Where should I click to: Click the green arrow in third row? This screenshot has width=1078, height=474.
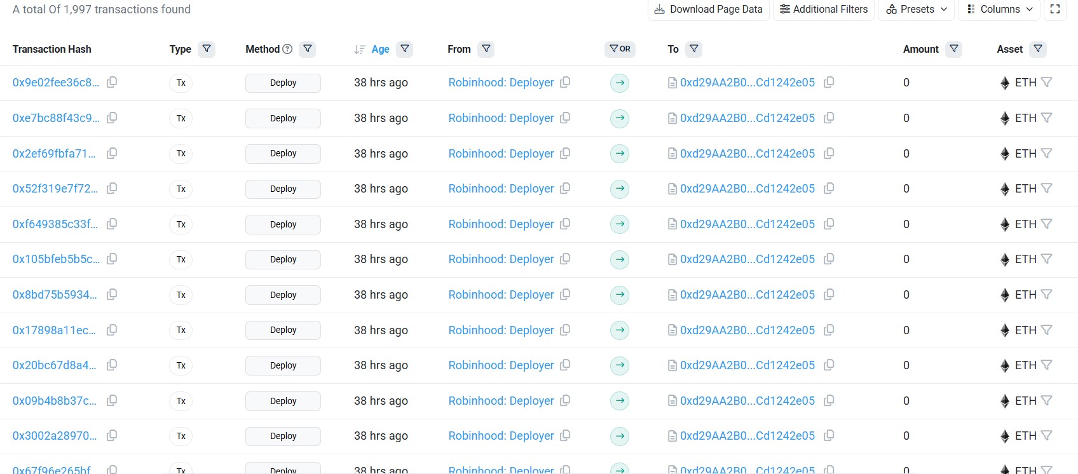620,154
